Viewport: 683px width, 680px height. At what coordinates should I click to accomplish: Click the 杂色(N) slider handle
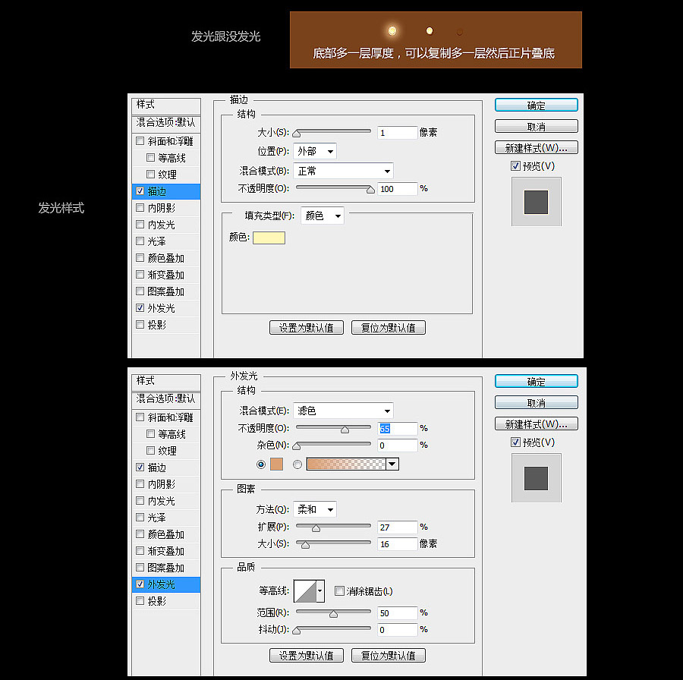click(297, 446)
